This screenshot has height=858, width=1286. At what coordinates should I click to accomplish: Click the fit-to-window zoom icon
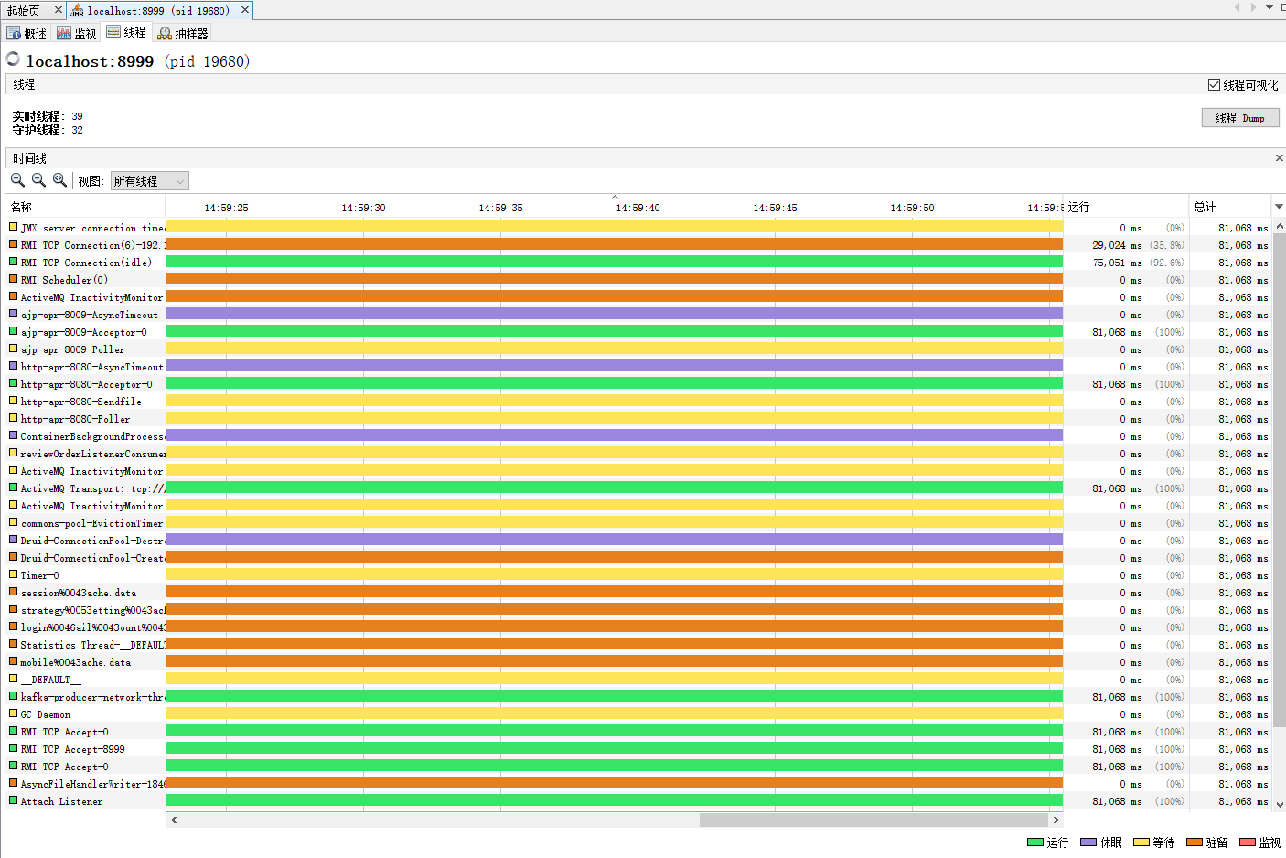pos(59,180)
